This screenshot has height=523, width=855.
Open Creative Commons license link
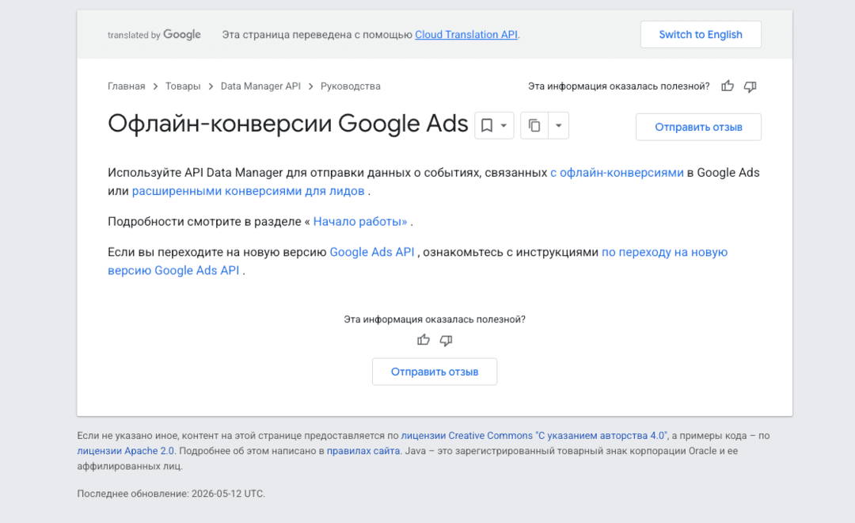(x=534, y=436)
